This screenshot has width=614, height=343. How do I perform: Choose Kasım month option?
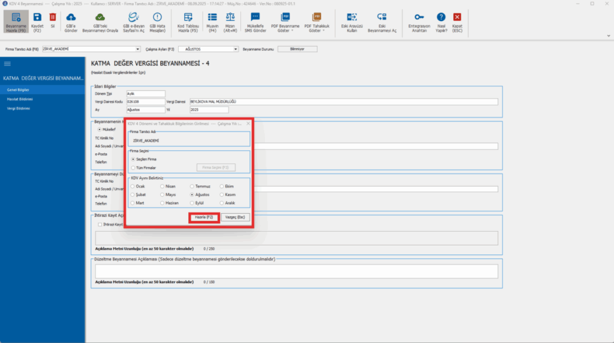(222, 195)
